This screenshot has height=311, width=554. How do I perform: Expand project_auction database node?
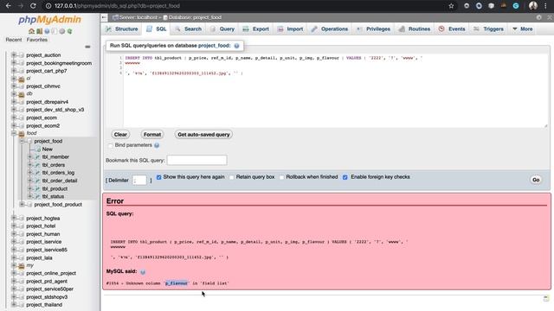[14, 55]
